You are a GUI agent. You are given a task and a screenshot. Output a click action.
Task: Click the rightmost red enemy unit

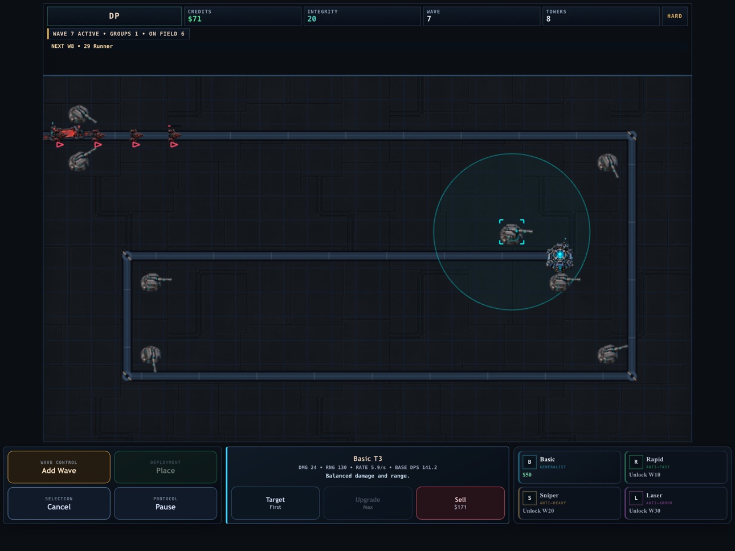pyautogui.click(x=174, y=135)
